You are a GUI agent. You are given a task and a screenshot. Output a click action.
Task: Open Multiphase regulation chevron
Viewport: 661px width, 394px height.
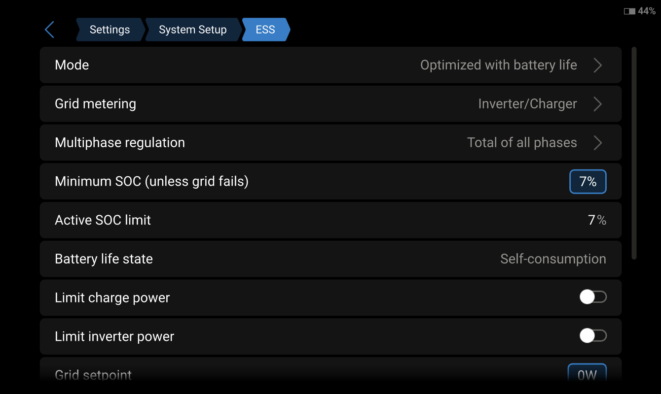597,143
